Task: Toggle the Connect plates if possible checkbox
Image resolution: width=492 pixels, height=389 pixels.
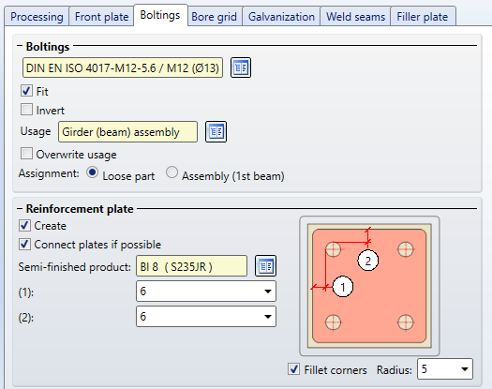Action: [24, 244]
